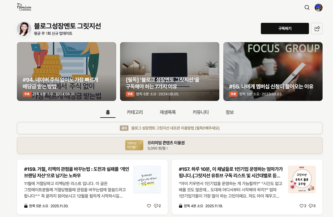333x217 pixels.
Task: Click the 무료 badge on the 필독 post
Action: click(130, 94)
